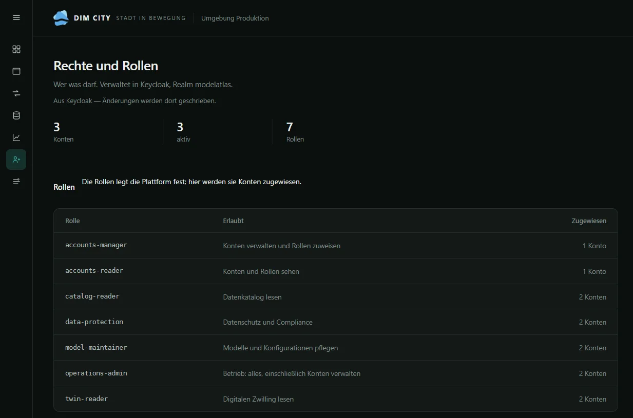
Task: Select the operations-admin role name
Action: tap(96, 373)
